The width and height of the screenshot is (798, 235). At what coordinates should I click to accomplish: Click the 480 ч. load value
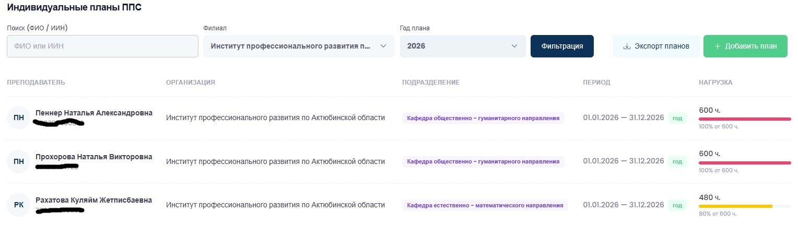(x=710, y=197)
